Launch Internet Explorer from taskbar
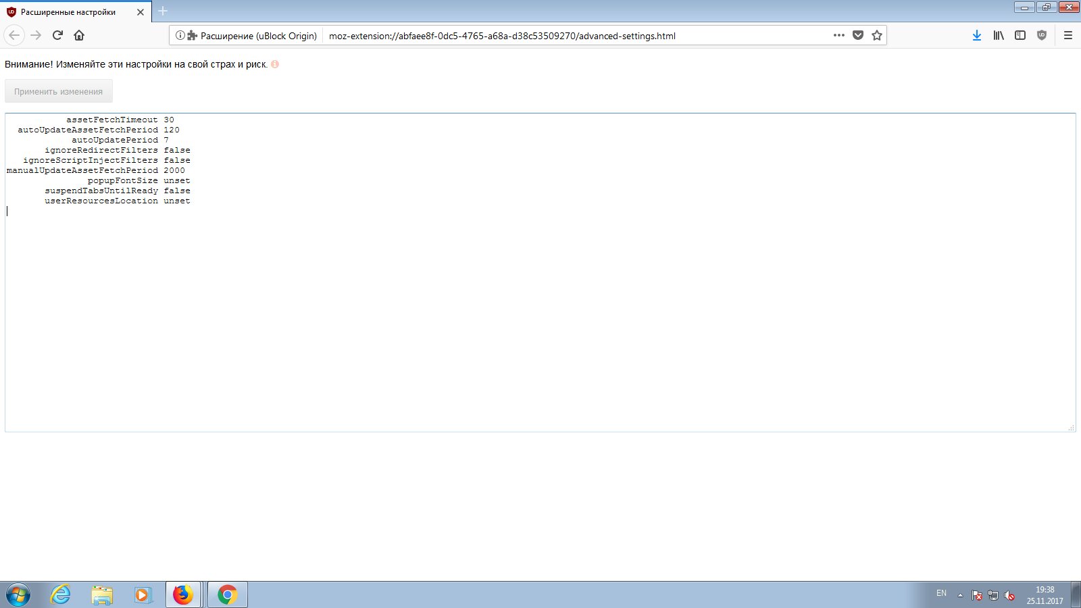 (61, 594)
